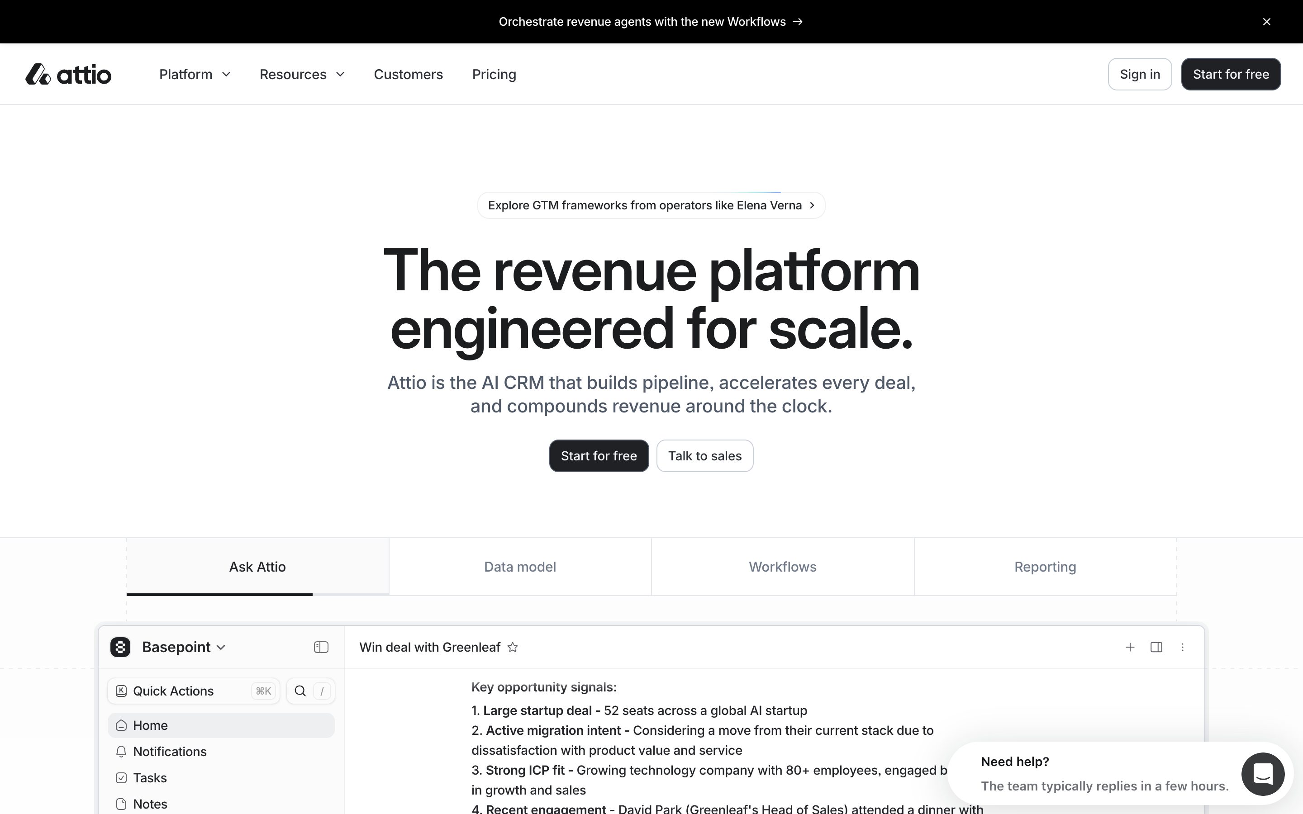This screenshot has width=1303, height=814.
Task: Click the Home icon in sidebar
Action: (121, 725)
